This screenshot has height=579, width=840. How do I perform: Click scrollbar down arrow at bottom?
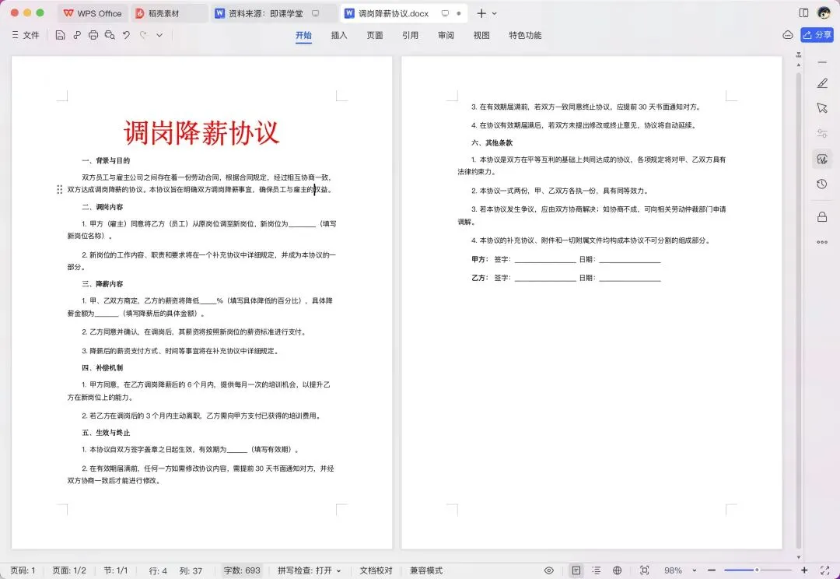(x=798, y=557)
